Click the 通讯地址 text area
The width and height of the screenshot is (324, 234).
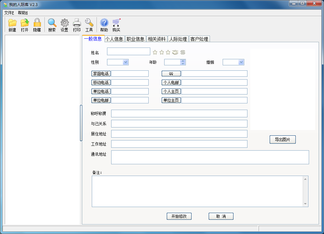[x=210, y=157]
